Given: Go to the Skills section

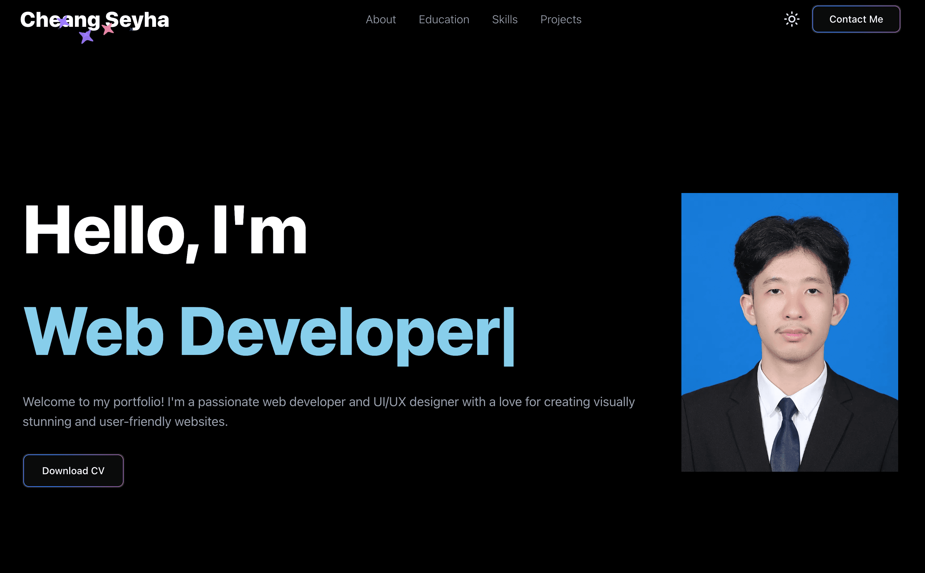Looking at the screenshot, I should (505, 19).
